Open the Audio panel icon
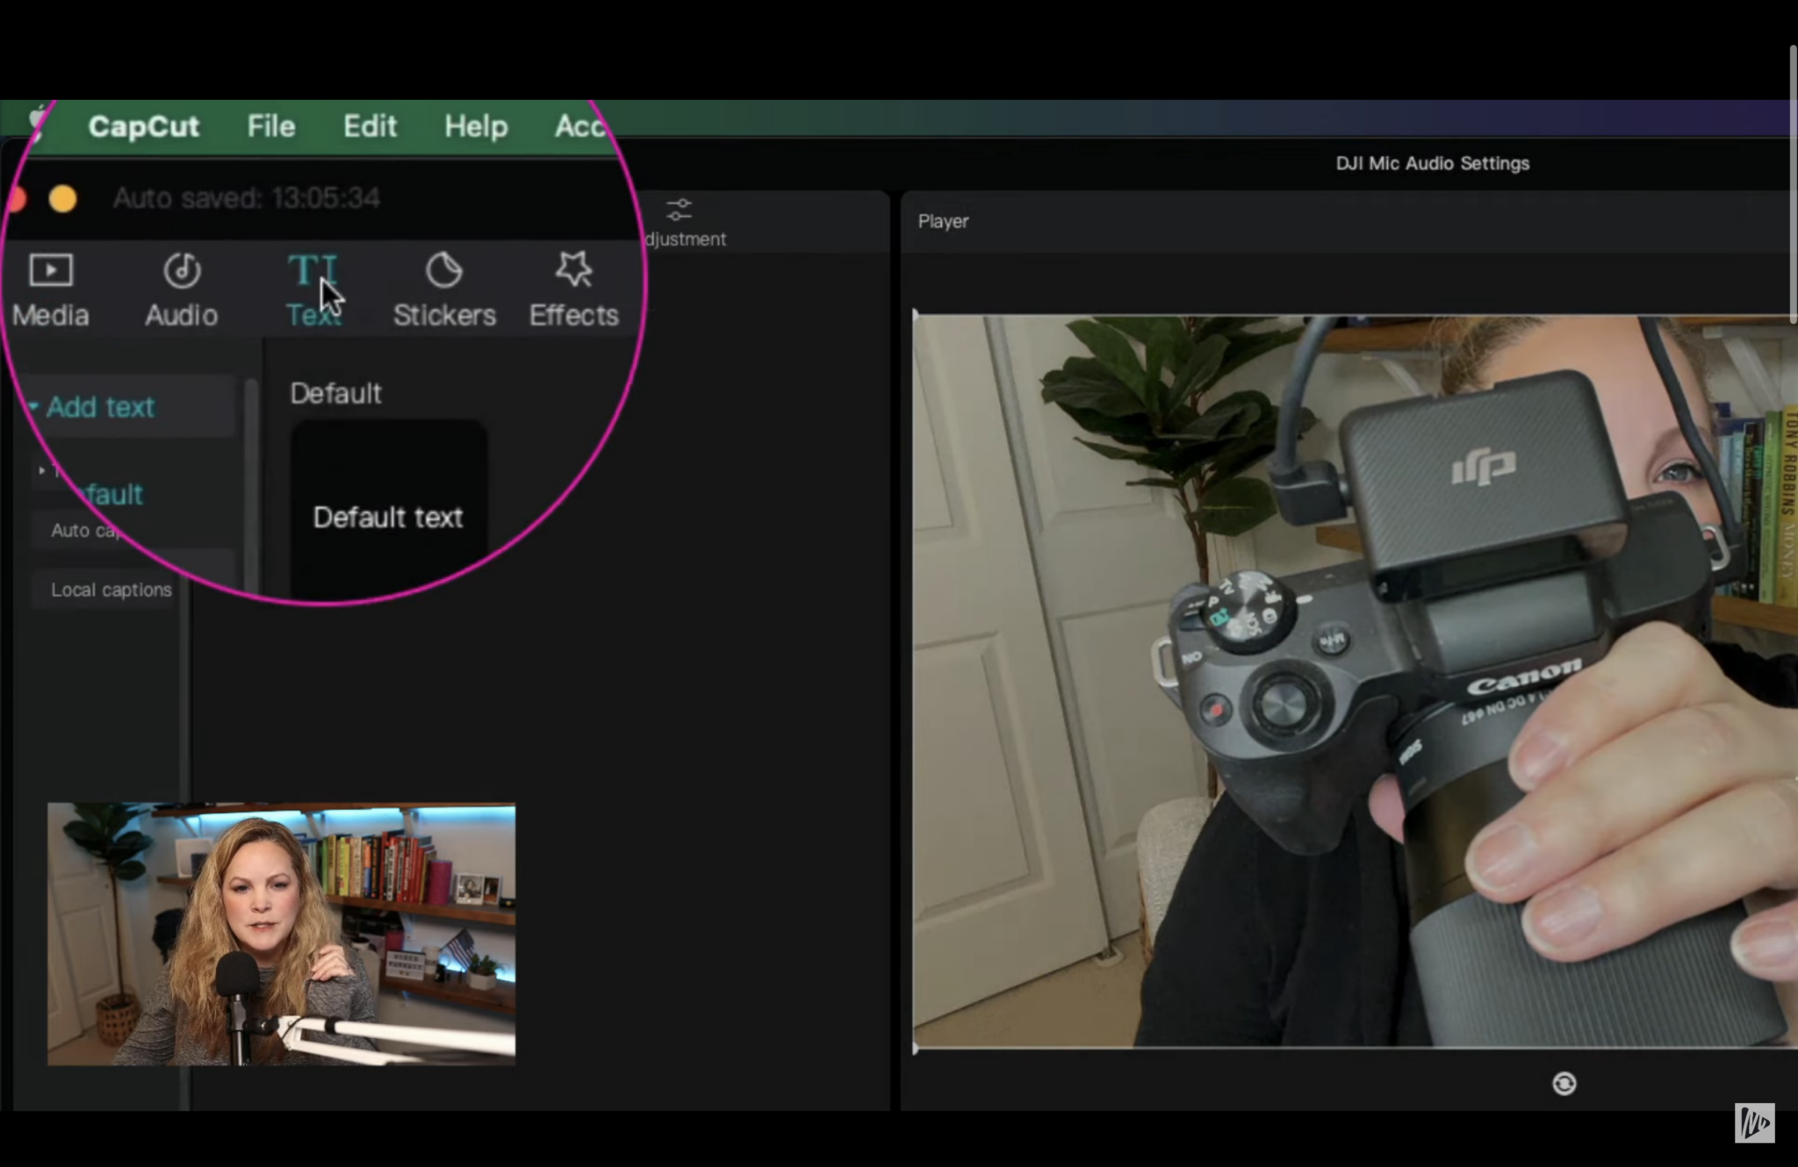 tap(182, 271)
